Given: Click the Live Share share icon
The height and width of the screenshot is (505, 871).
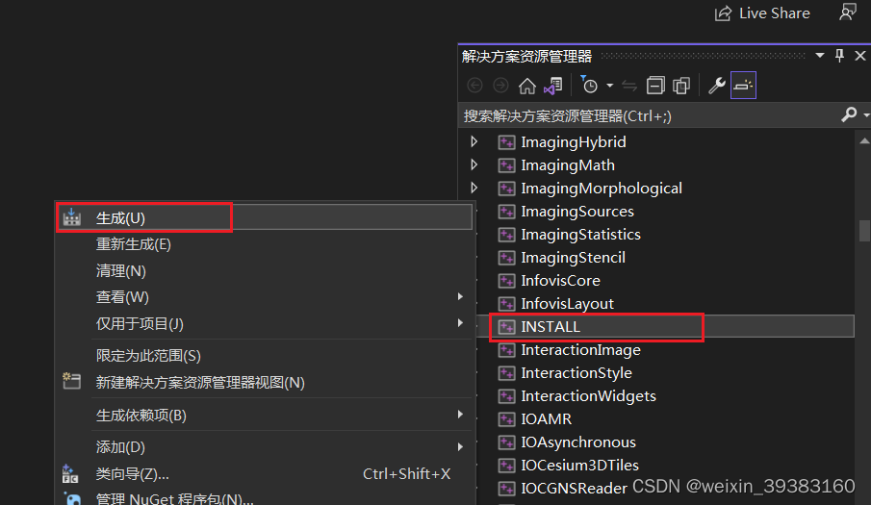Looking at the screenshot, I should tap(723, 13).
